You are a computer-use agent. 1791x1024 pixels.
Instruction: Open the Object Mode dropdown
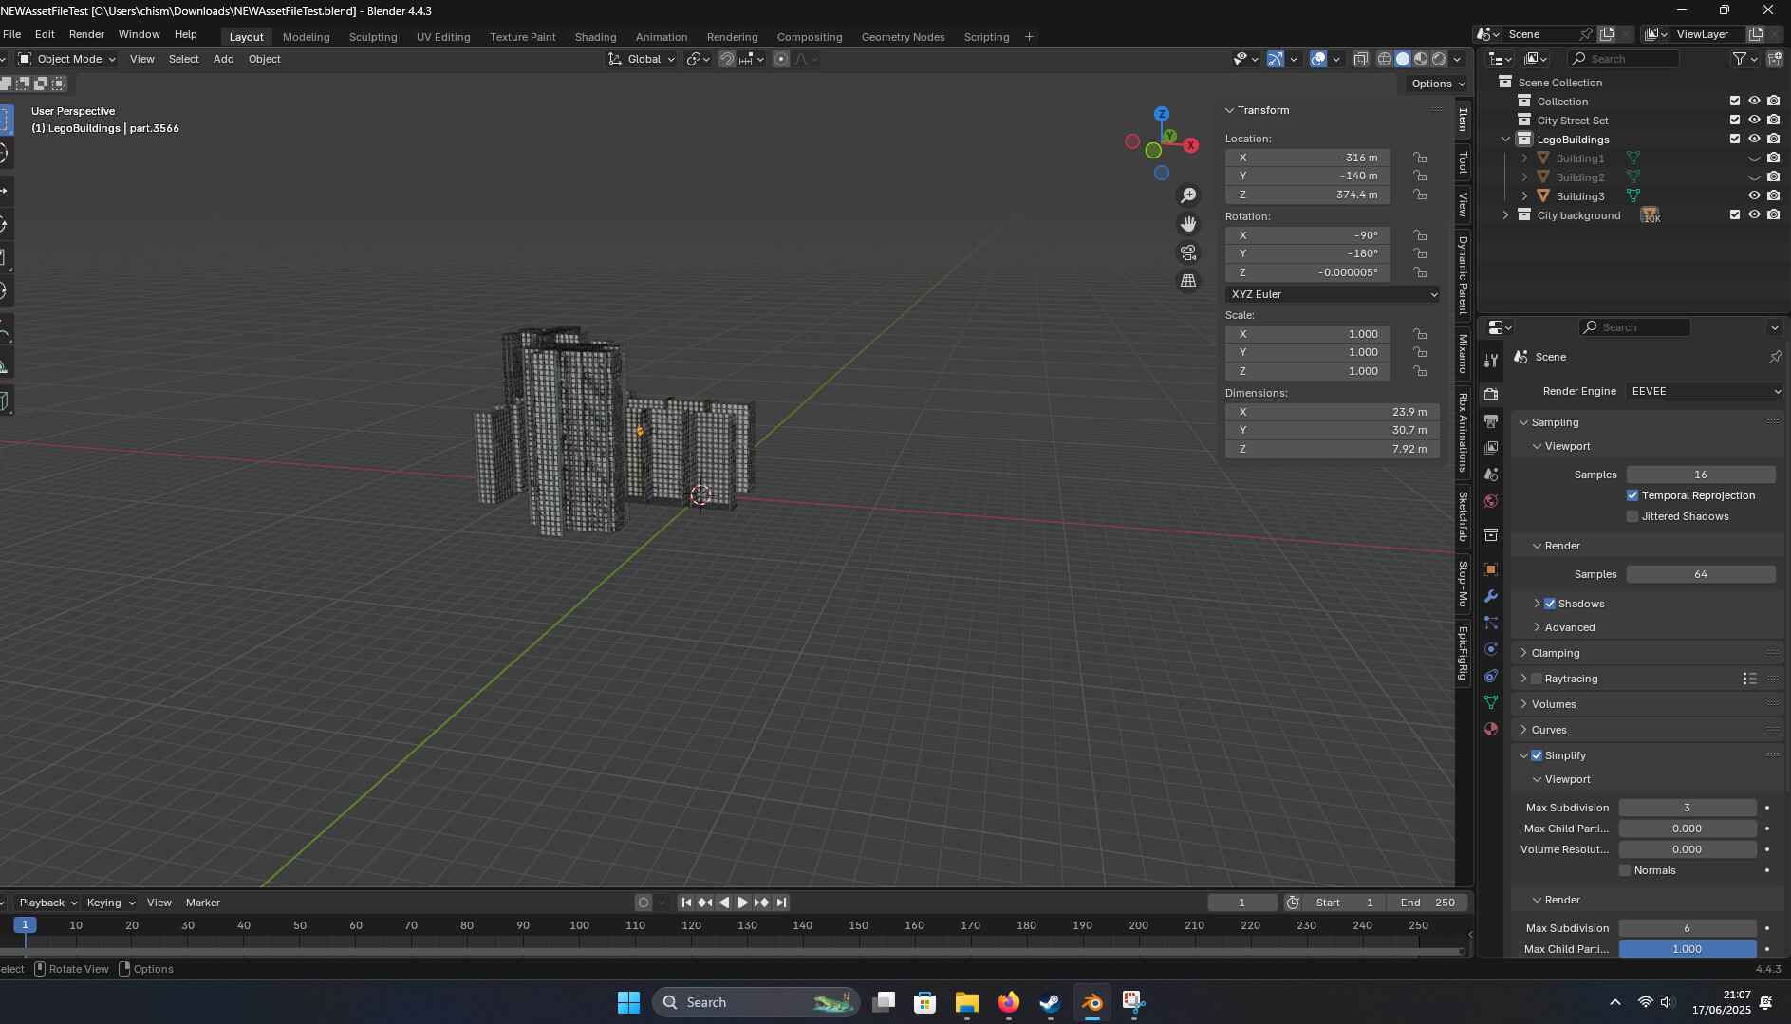click(x=67, y=59)
